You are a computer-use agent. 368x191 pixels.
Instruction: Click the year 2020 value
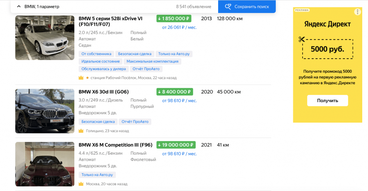[x=207, y=92]
